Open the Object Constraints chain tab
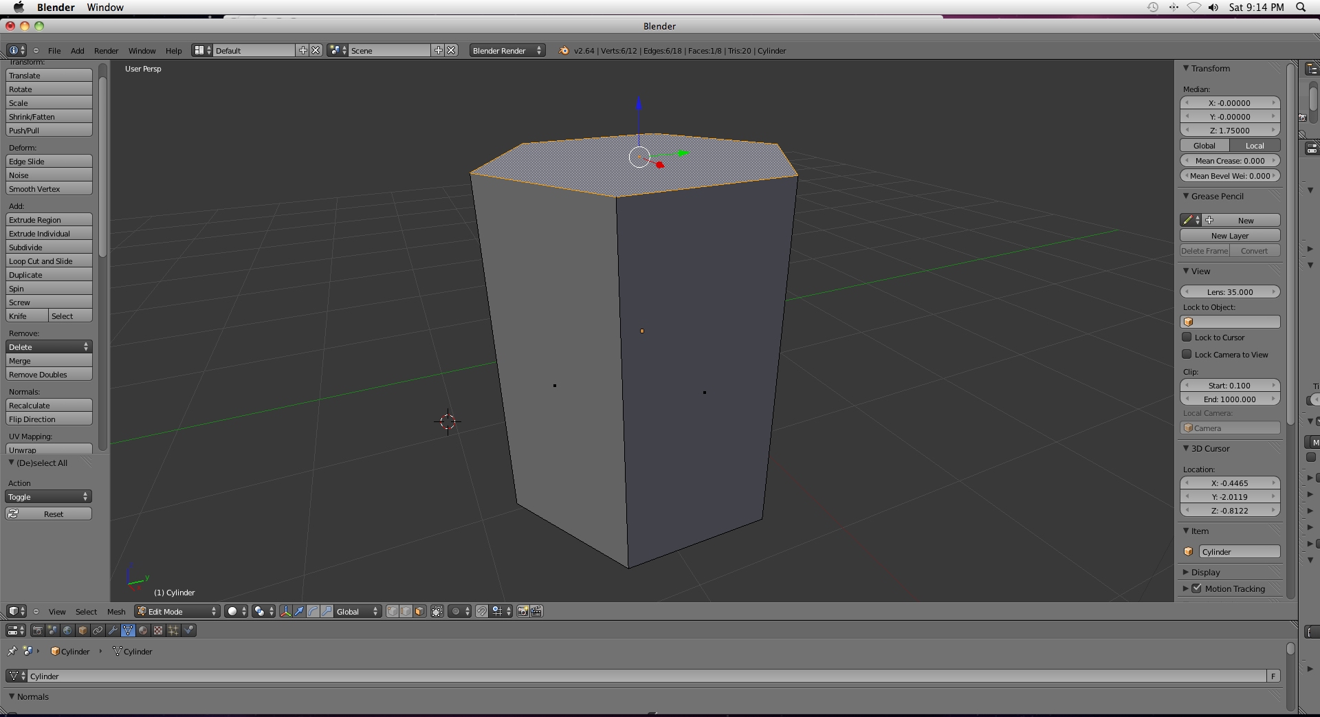This screenshot has height=717, width=1320. (98, 630)
